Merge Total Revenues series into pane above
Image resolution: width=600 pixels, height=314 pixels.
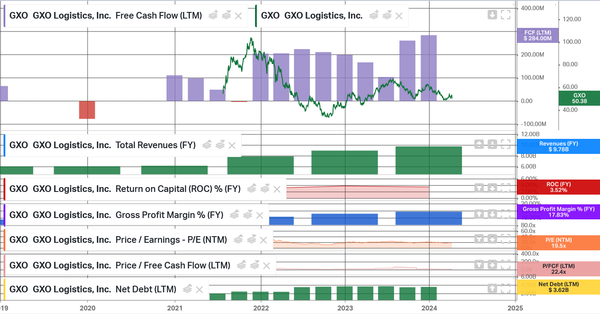[x=207, y=145]
